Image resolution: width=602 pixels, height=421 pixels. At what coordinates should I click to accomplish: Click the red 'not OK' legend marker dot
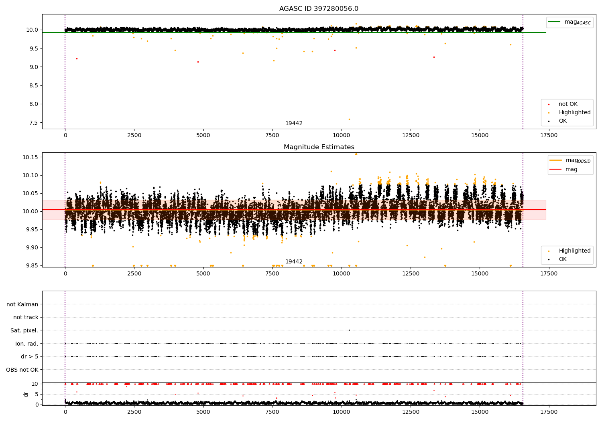click(549, 105)
